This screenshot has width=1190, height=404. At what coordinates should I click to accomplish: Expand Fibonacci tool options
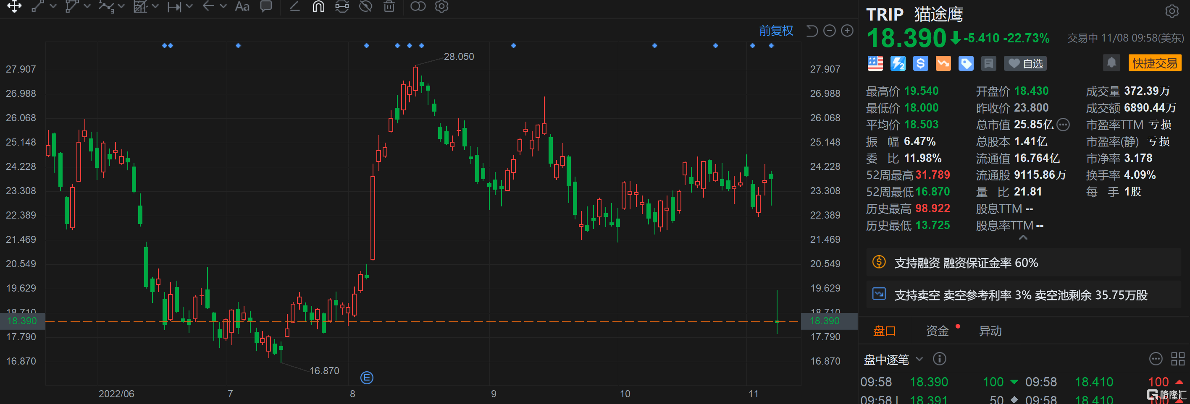click(155, 6)
